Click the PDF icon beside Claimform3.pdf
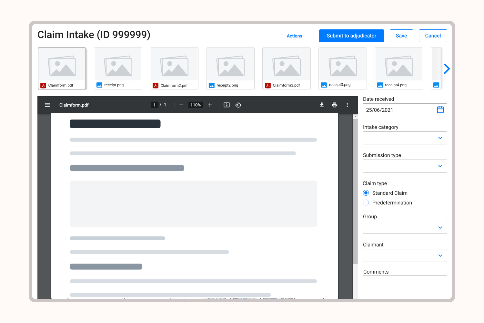 pos(268,85)
